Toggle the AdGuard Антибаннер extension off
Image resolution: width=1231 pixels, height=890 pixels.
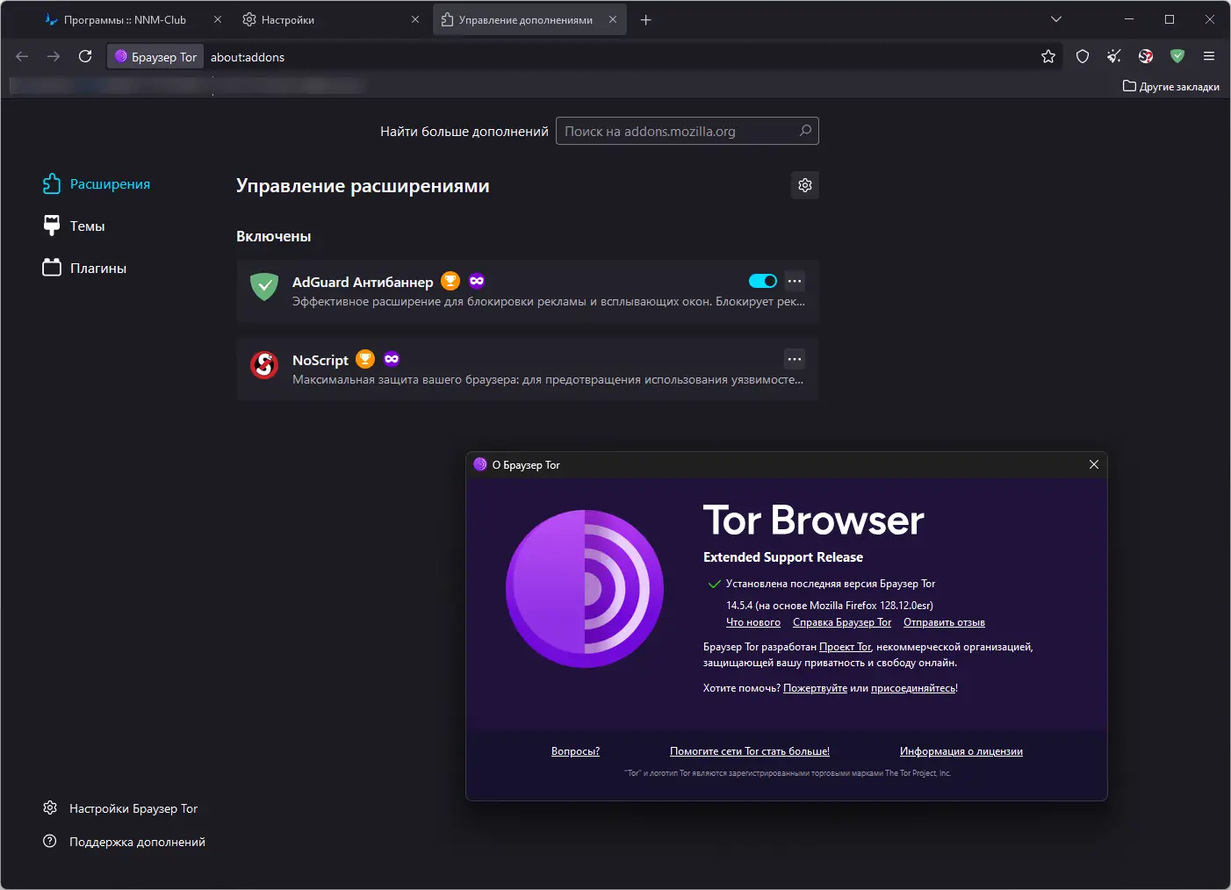tap(763, 281)
